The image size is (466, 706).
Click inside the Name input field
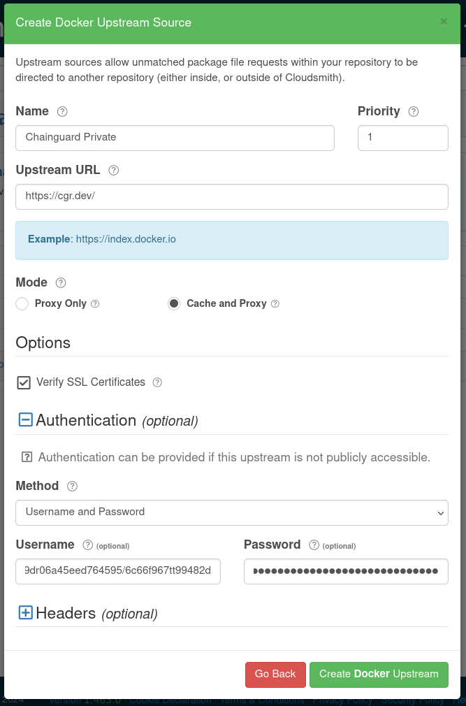175,138
